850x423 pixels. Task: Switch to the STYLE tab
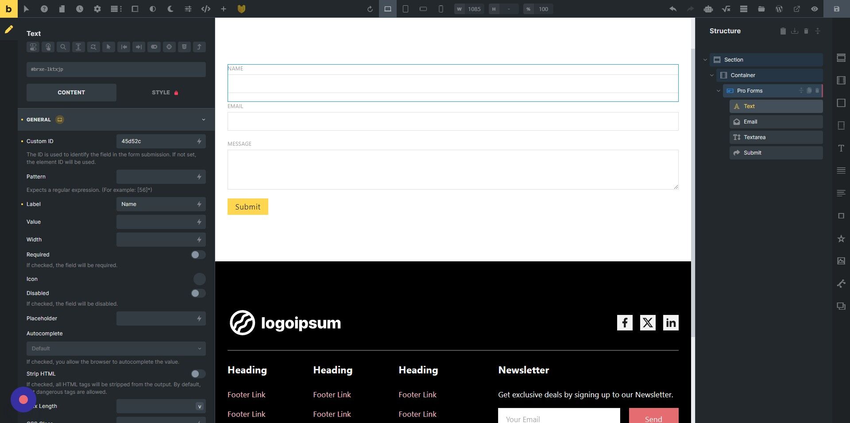pos(161,92)
